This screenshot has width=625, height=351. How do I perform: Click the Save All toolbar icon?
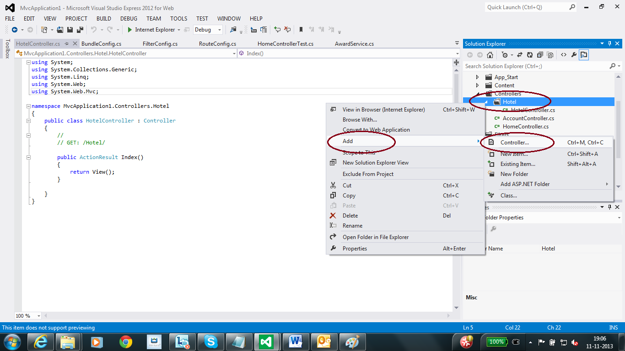coord(80,30)
